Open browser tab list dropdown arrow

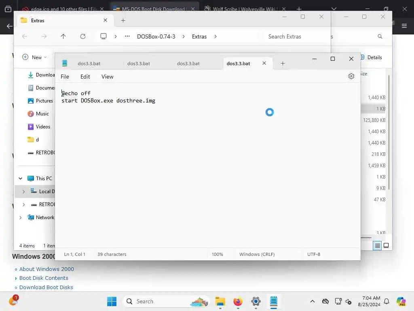click(x=334, y=9)
